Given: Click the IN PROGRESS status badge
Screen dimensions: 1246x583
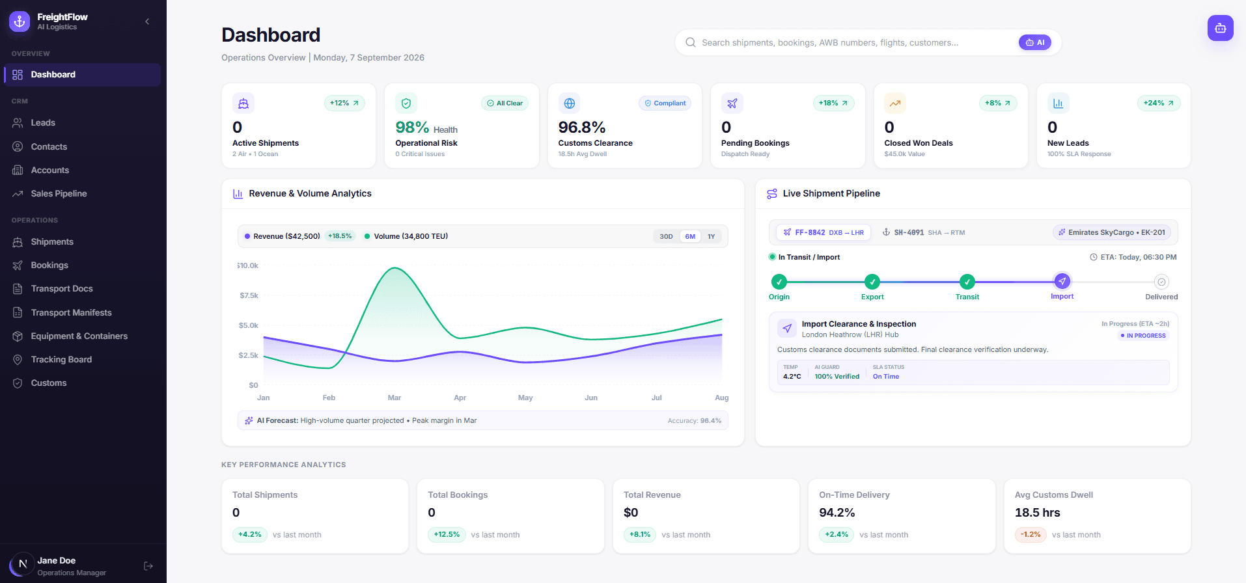Looking at the screenshot, I should [x=1143, y=336].
